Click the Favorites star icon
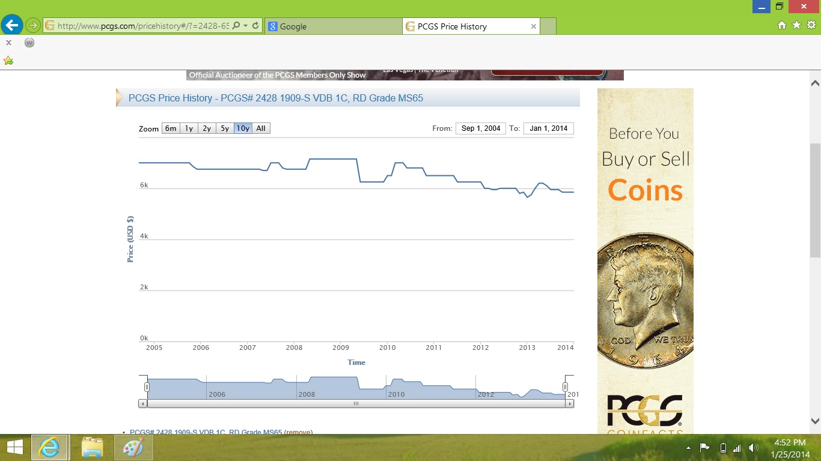821x461 pixels. (796, 25)
